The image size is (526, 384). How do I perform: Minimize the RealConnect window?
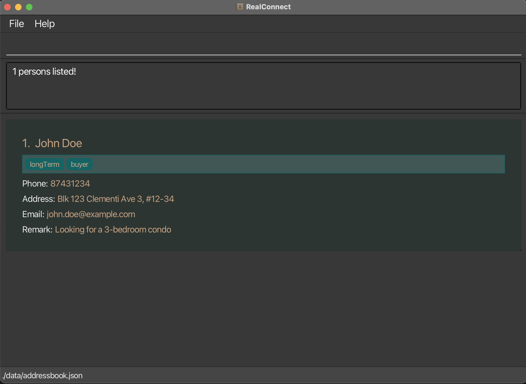tap(18, 7)
